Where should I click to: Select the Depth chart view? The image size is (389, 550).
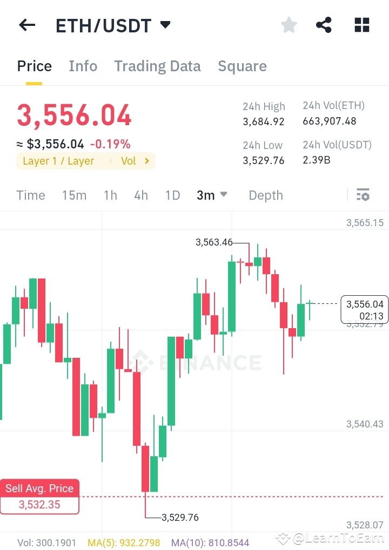click(x=266, y=195)
